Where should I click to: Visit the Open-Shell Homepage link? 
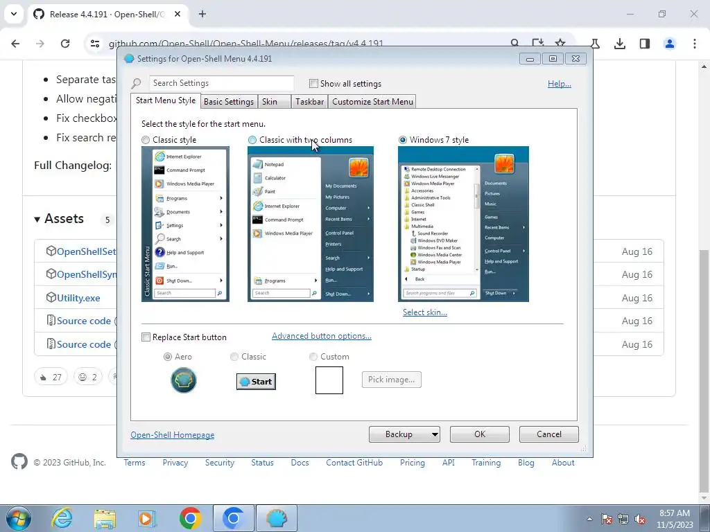point(173,435)
